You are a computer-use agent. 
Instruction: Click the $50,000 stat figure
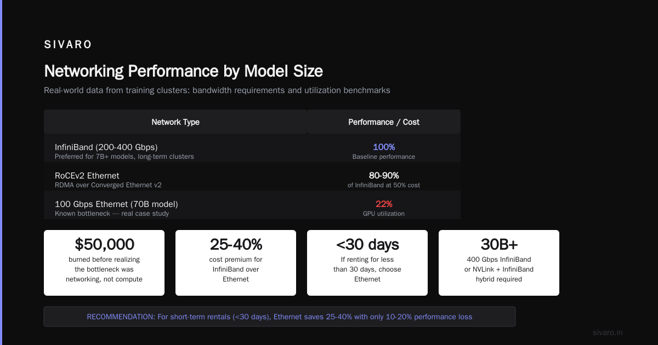[x=104, y=244]
